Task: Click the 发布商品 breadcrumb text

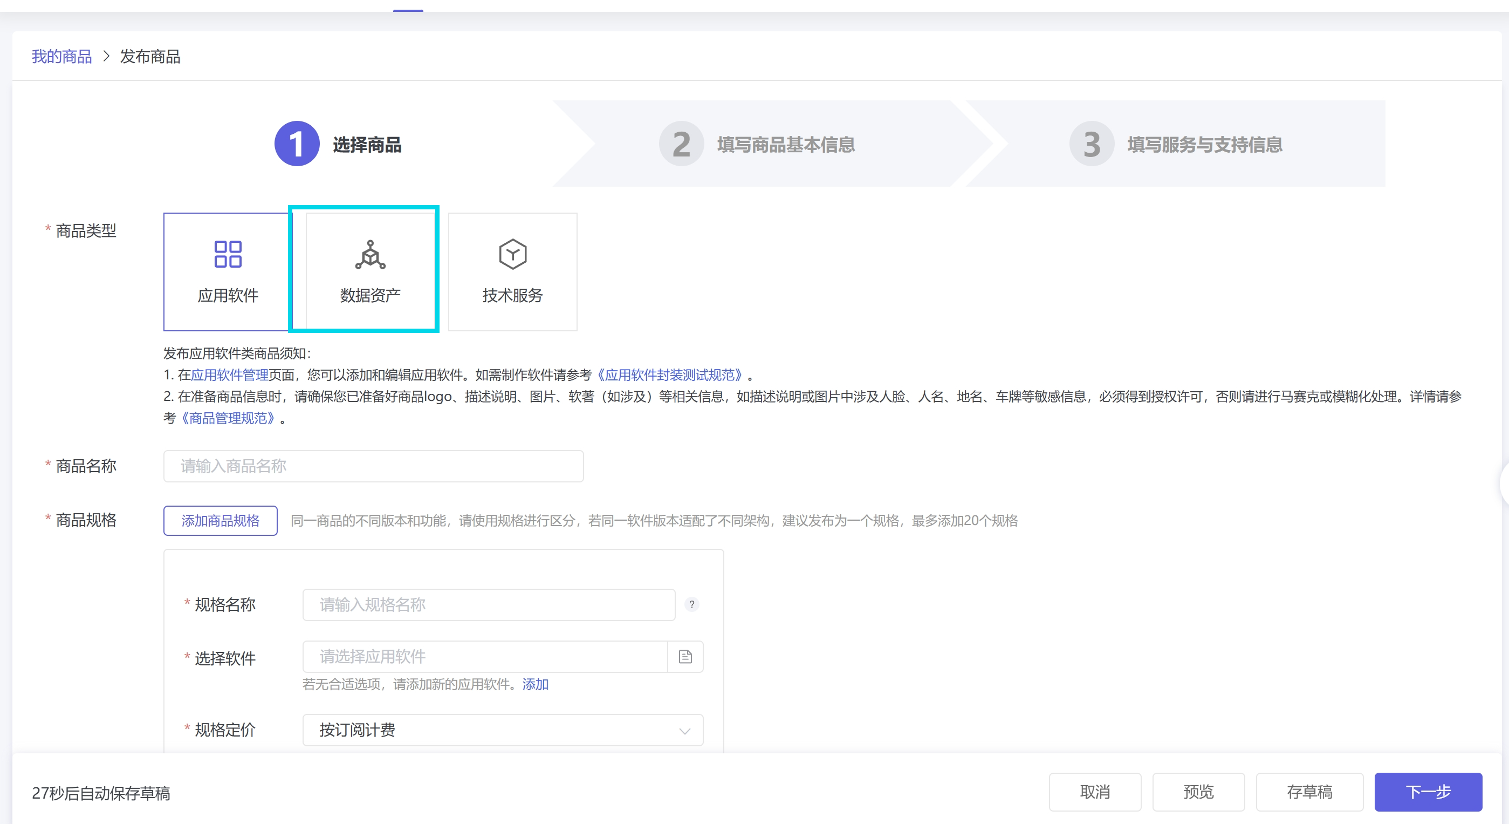Action: [150, 56]
